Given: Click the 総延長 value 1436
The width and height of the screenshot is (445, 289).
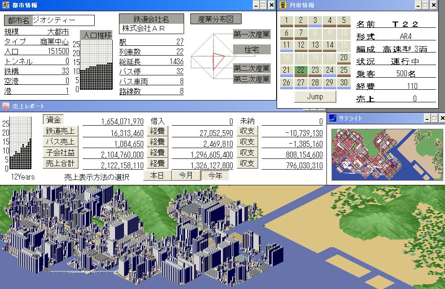Looking at the screenshot, I should point(176,61).
